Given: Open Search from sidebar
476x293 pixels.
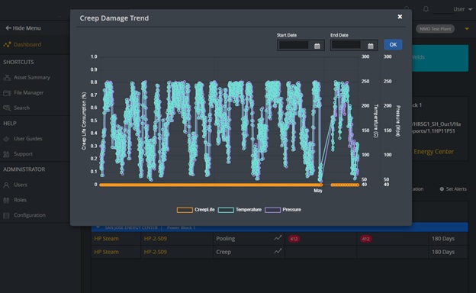Looking at the screenshot, I should click(x=21, y=108).
